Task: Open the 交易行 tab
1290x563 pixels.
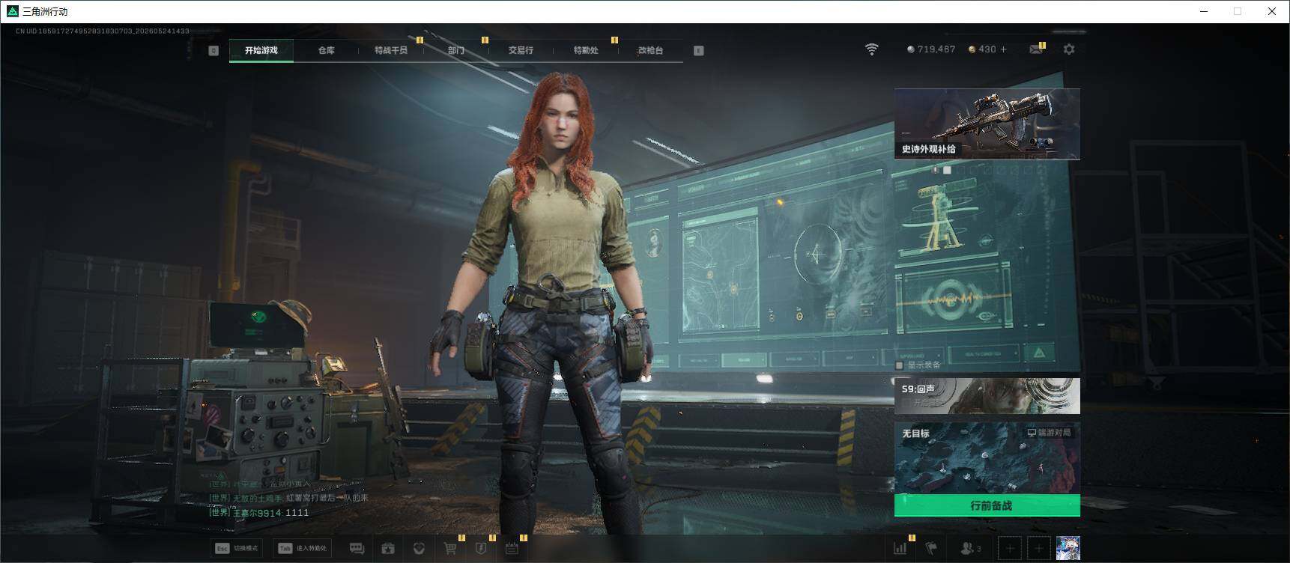Action: (521, 50)
